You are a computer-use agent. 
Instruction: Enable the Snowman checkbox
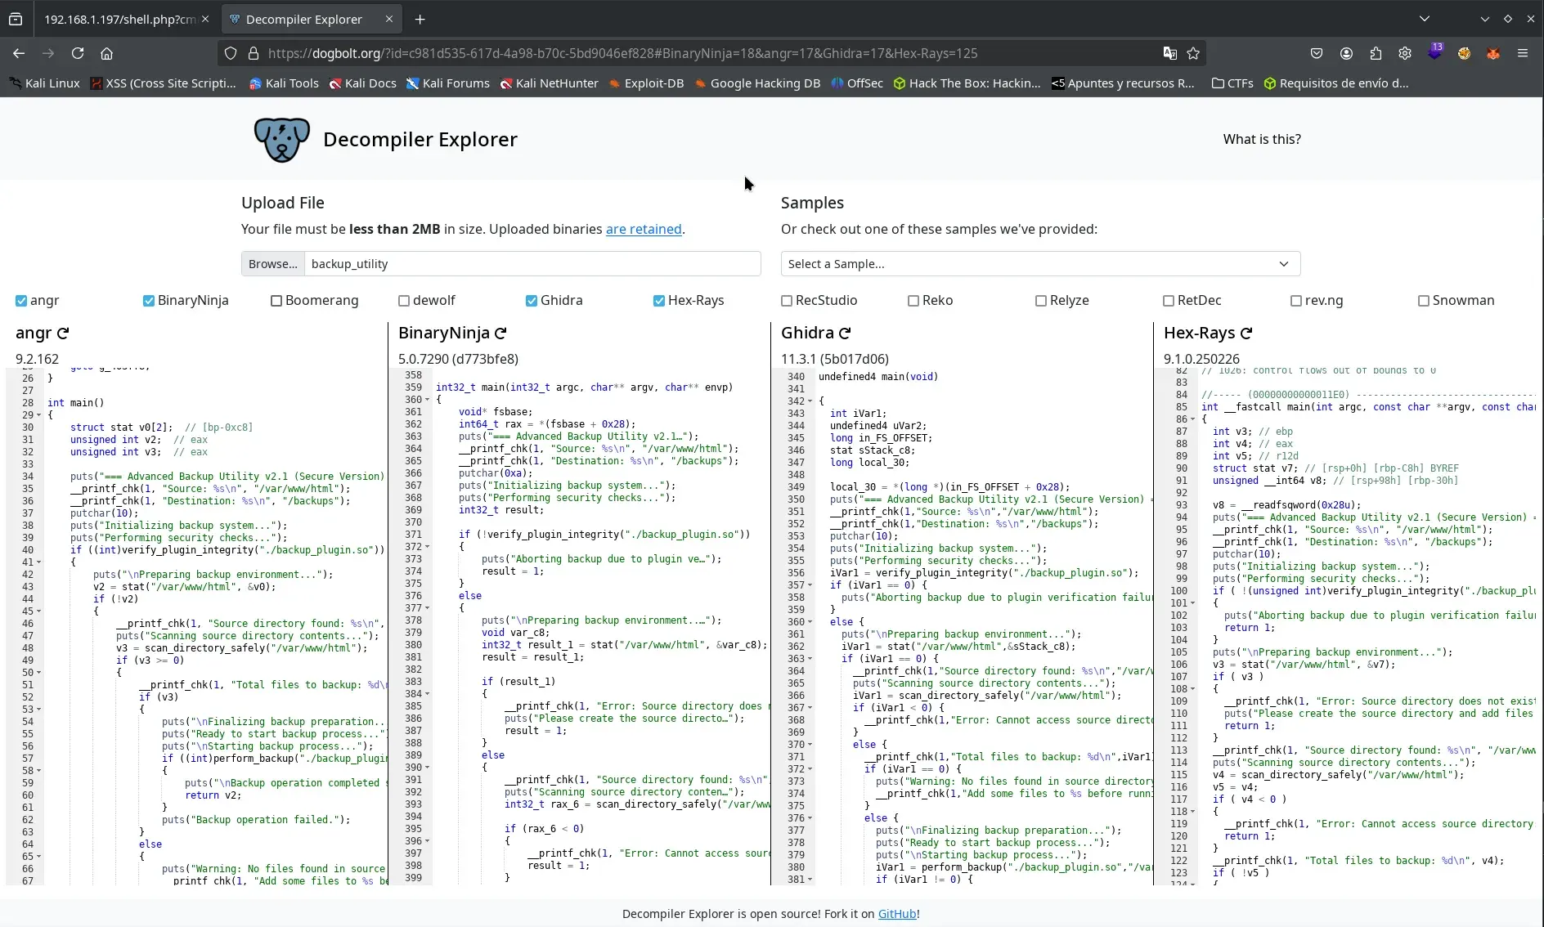(1424, 301)
